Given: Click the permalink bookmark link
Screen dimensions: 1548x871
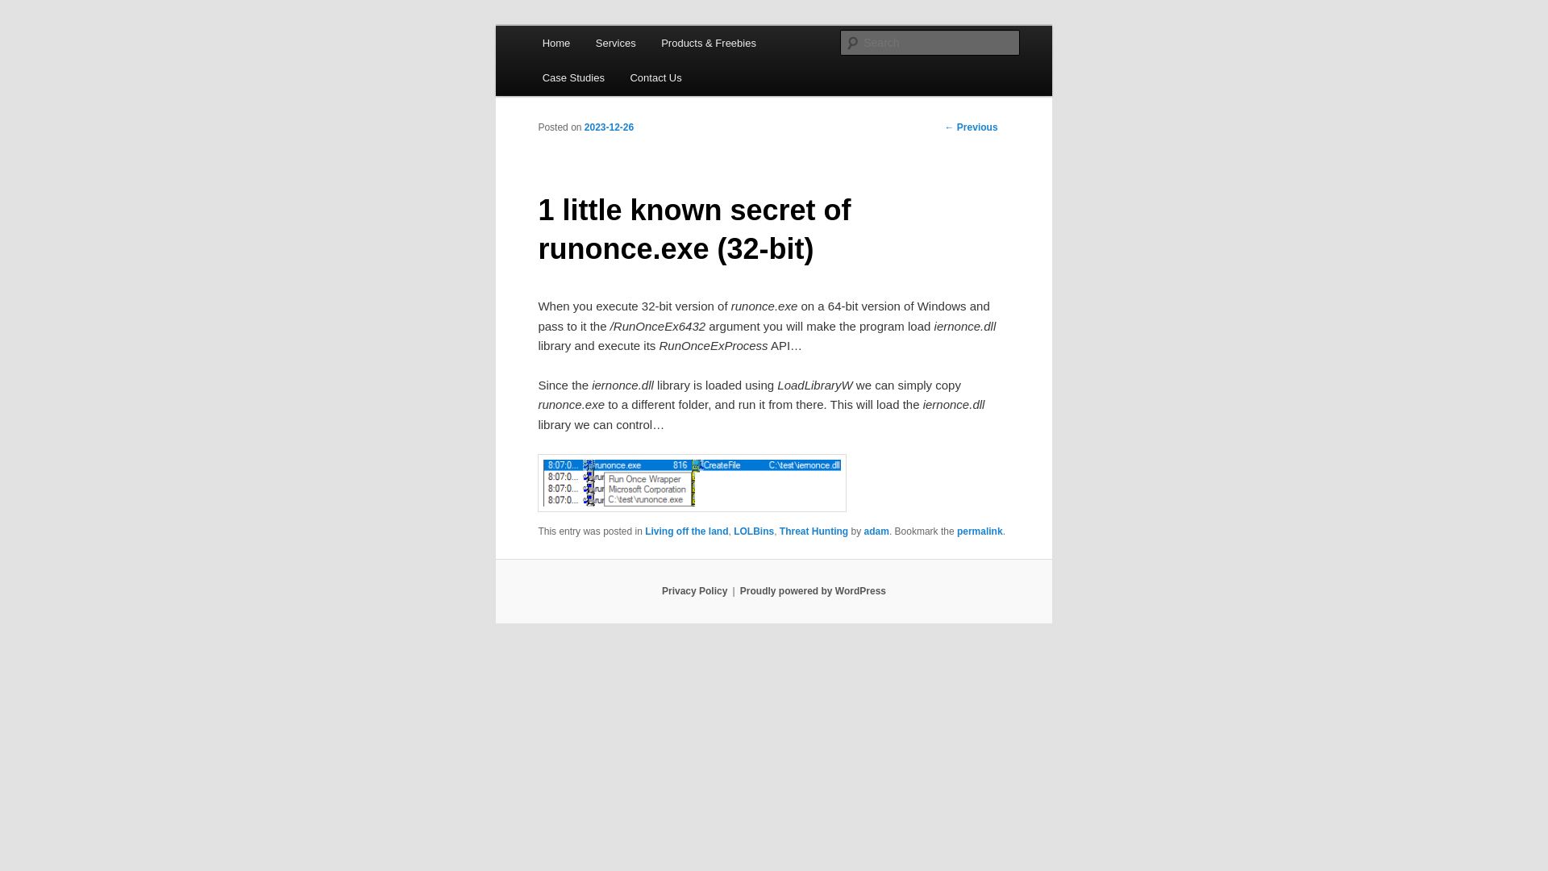Looking at the screenshot, I should [980, 531].
